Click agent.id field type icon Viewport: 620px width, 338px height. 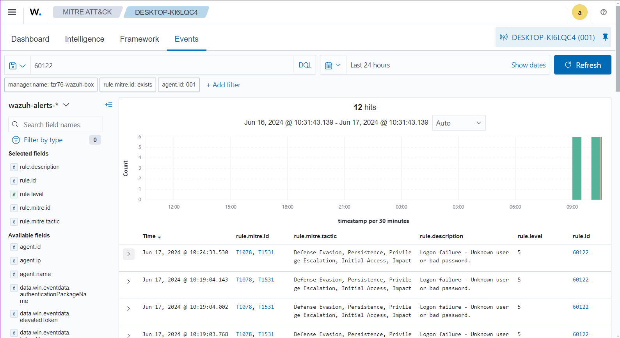[14, 247]
